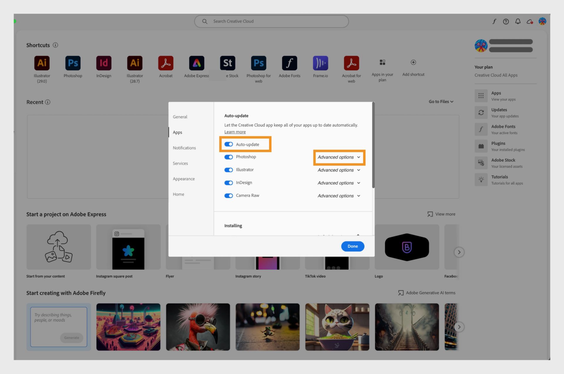Open the Learn more link

point(235,132)
